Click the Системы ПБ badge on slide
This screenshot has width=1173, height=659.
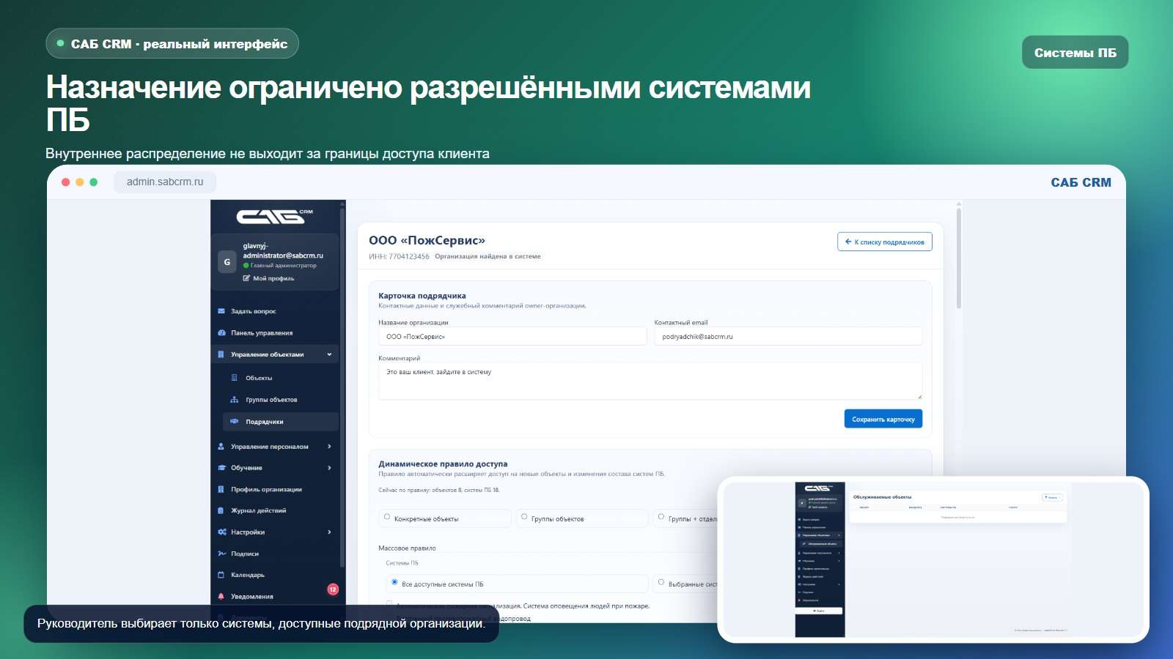(x=1075, y=53)
